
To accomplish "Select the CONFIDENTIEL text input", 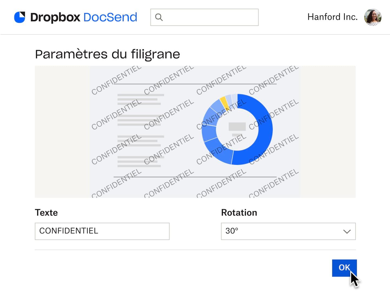I will pos(102,231).
